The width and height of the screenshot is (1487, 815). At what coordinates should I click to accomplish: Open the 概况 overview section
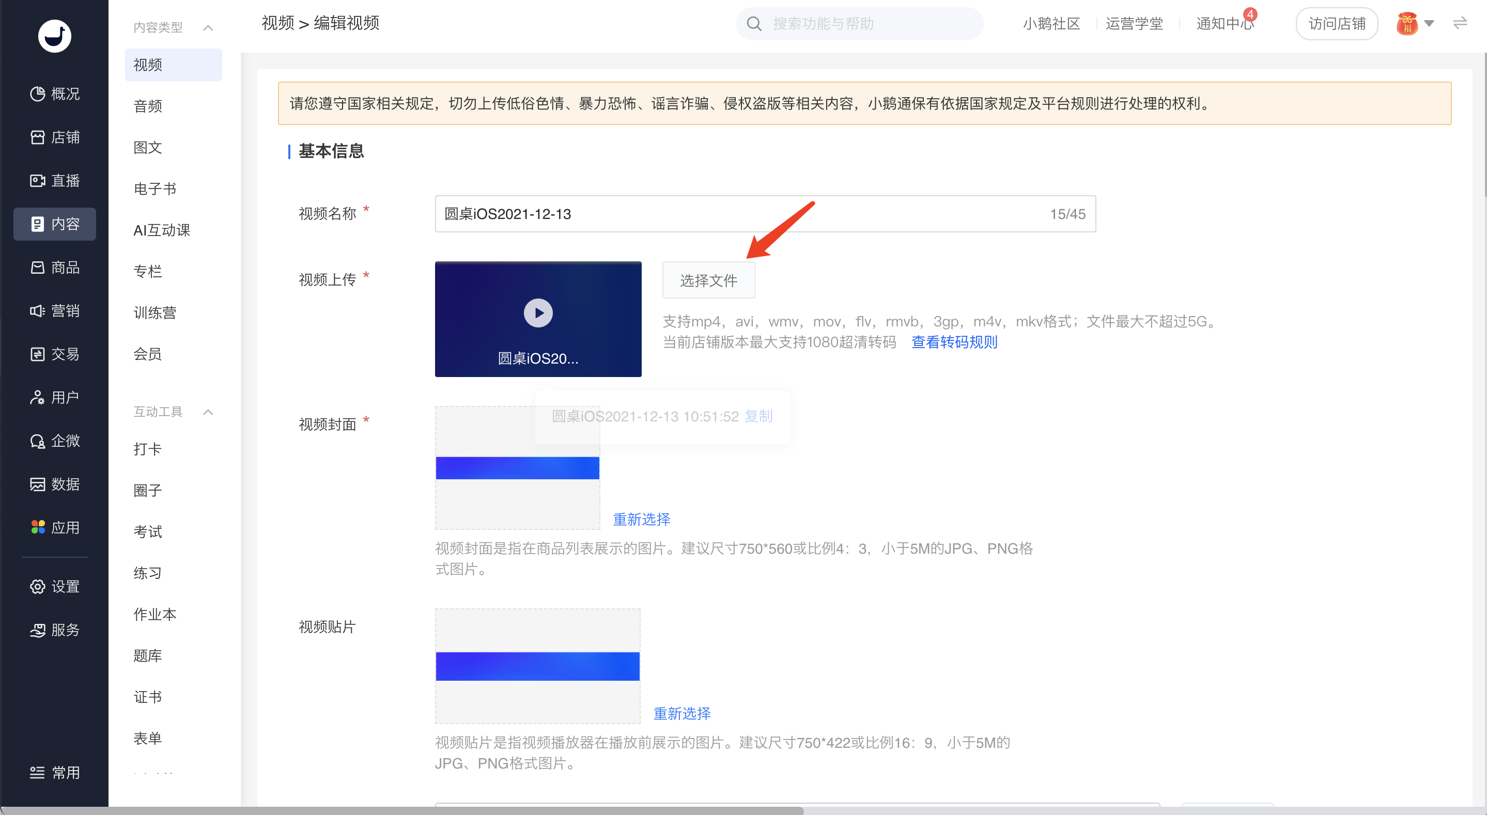click(55, 93)
